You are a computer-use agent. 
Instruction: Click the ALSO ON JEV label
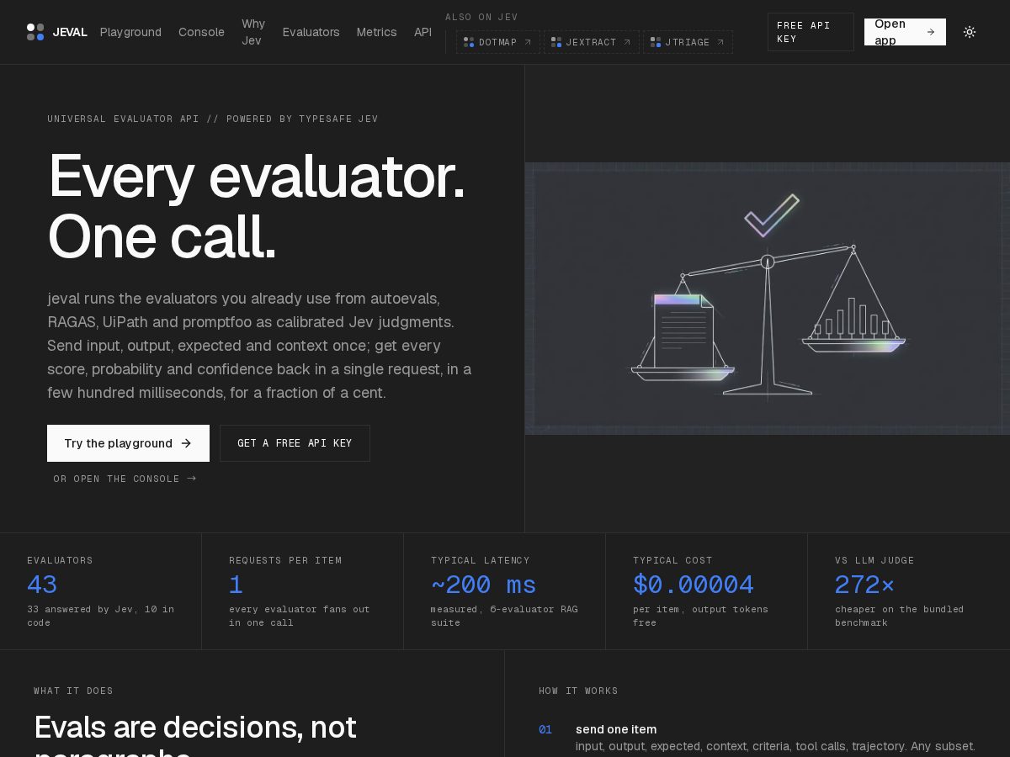coord(481,17)
